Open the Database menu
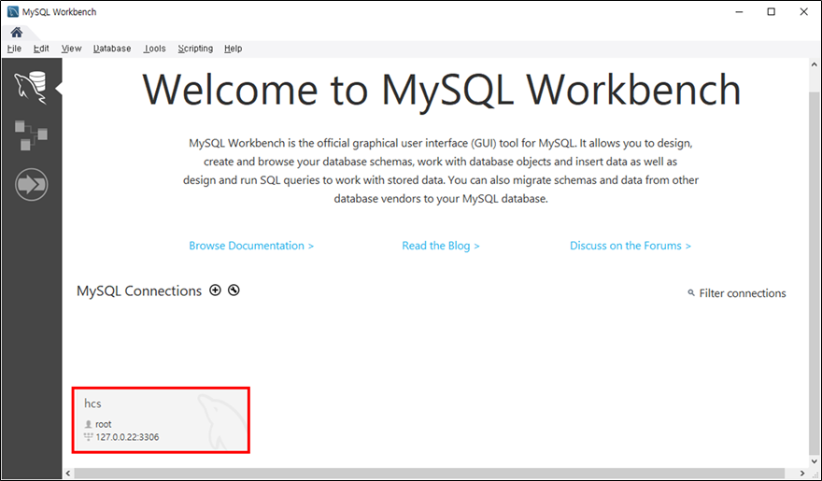 point(112,49)
